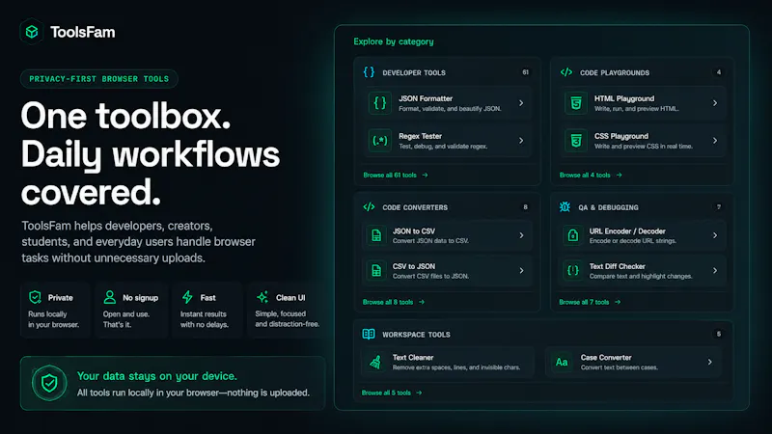Click the HTML Playground HTML5 icon
This screenshot has width=772, height=434.
[575, 103]
